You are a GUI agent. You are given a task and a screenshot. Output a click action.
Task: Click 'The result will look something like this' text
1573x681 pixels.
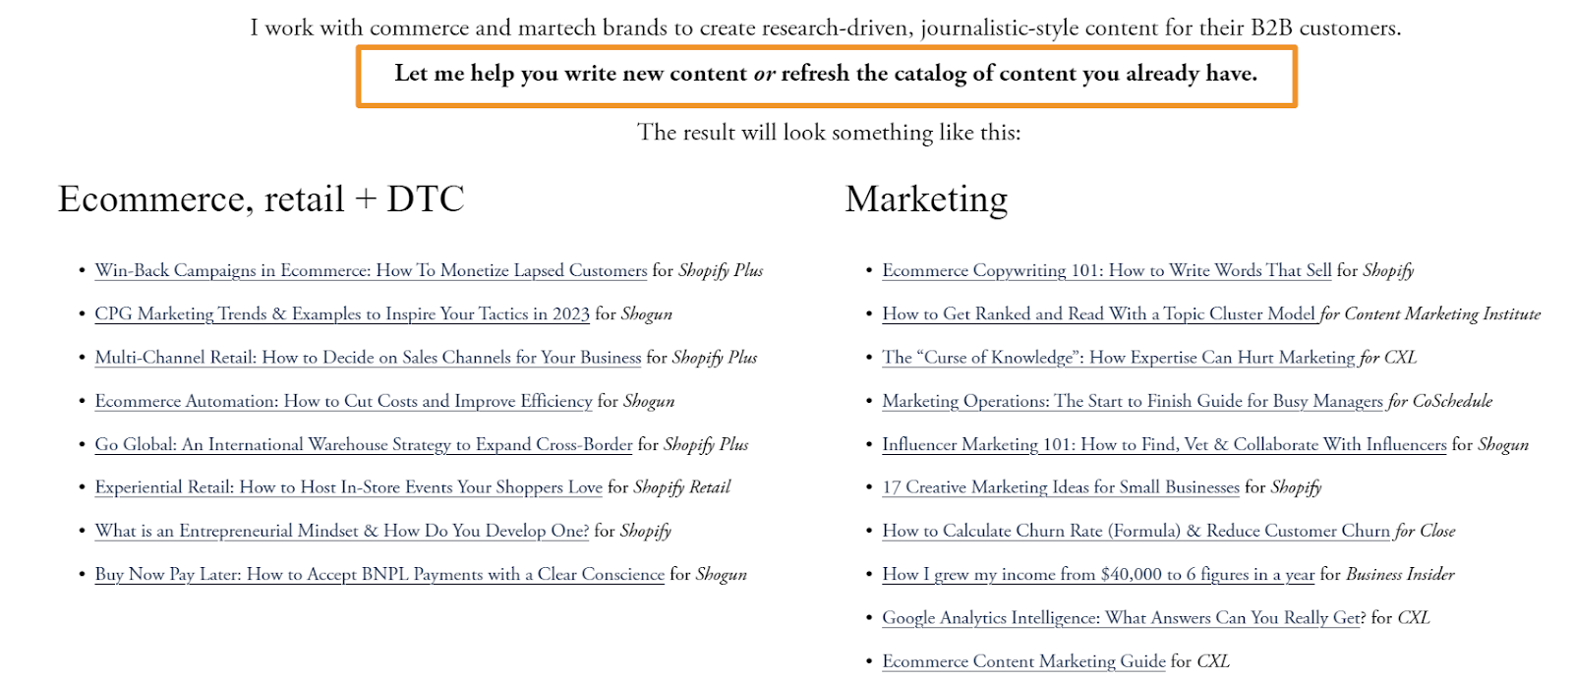coord(829,133)
